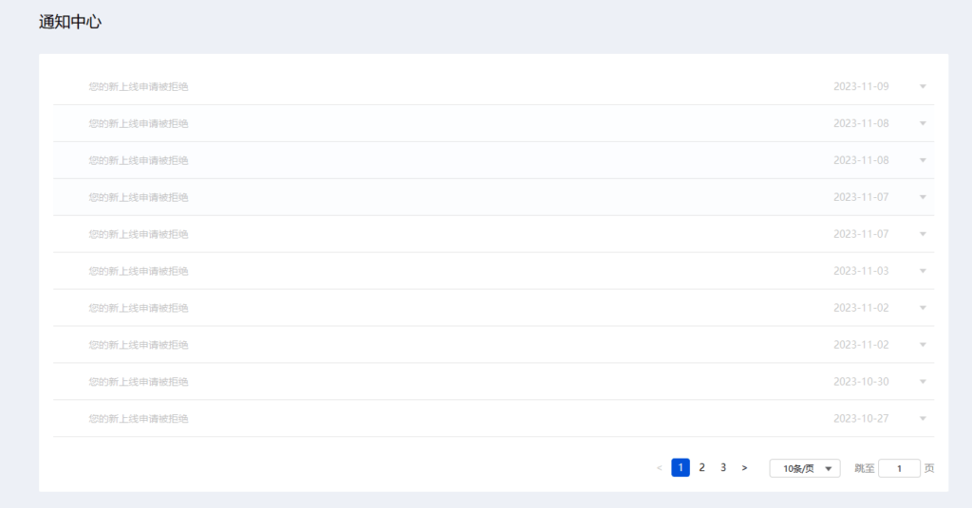Viewport: 972px width, 508px height.
Task: Select page 1 in pagination
Action: tap(681, 468)
